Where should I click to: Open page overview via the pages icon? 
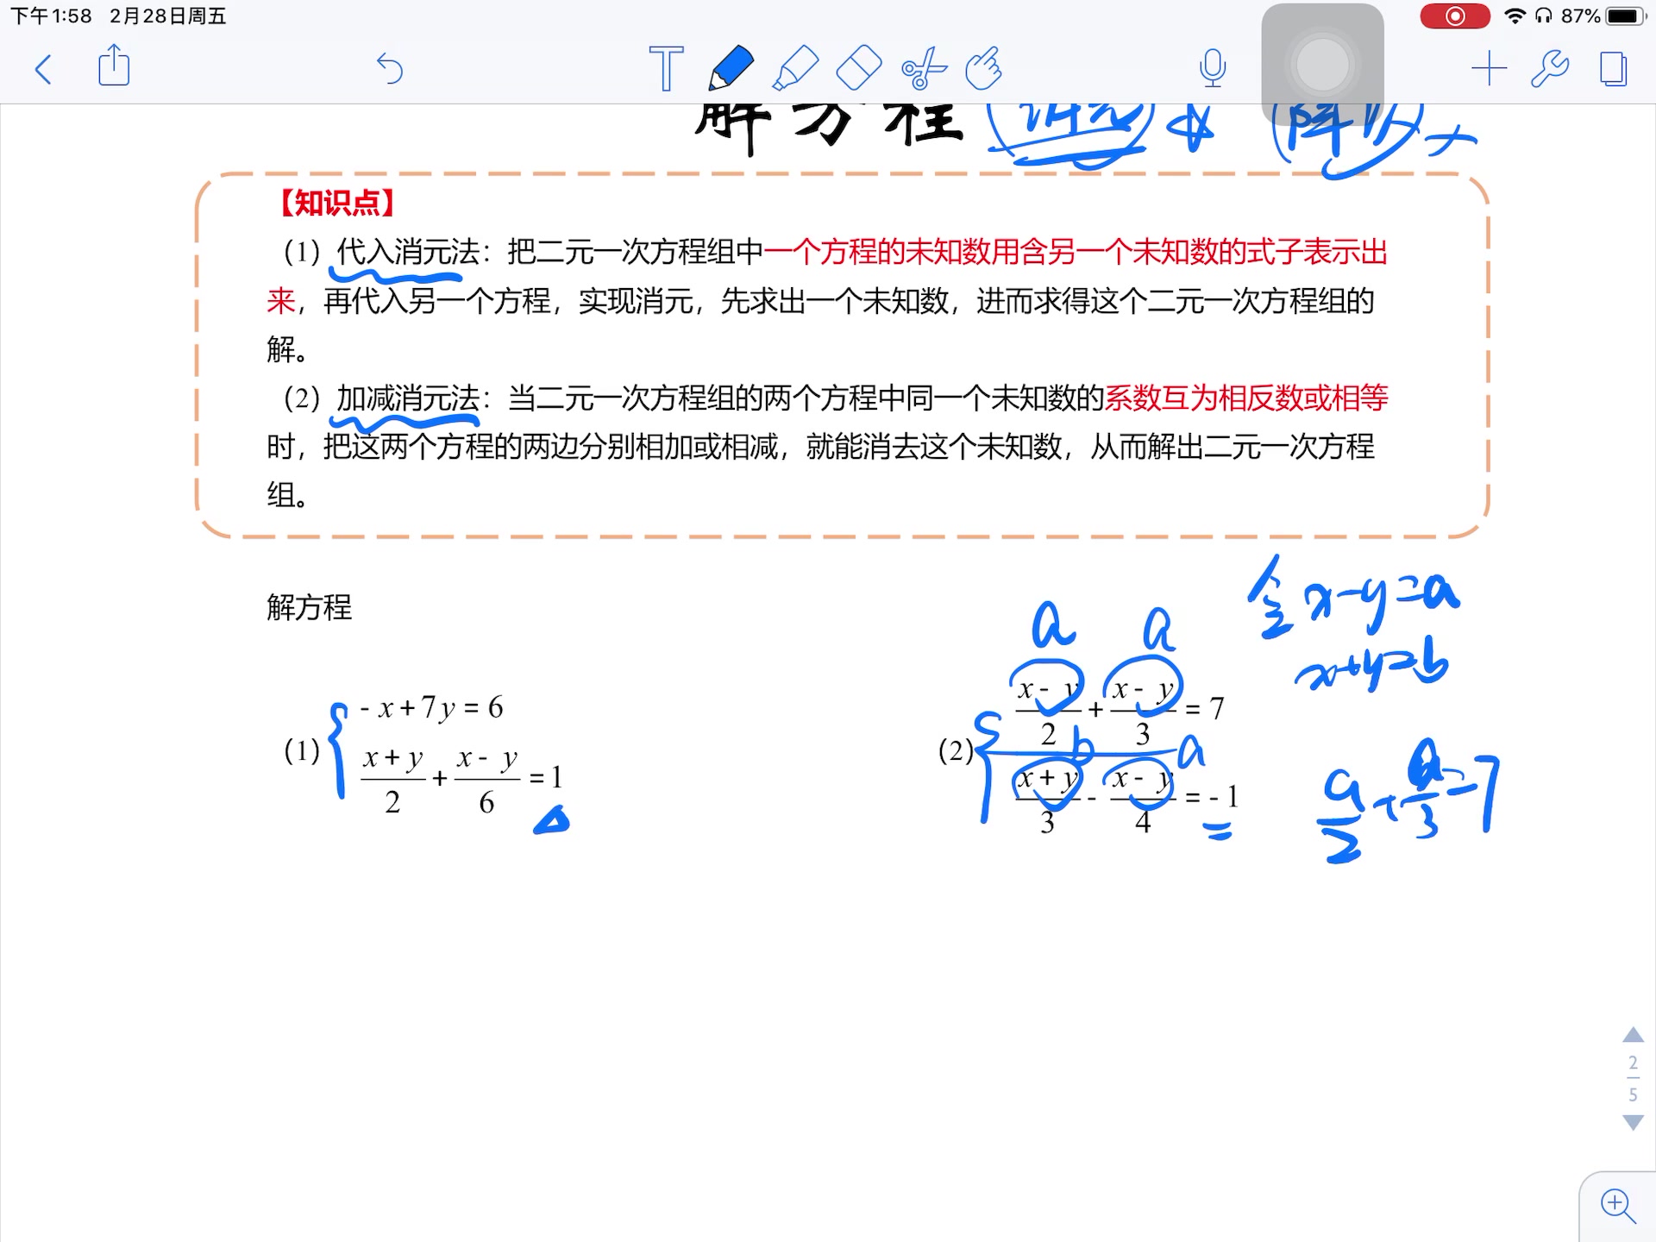coord(1614,69)
